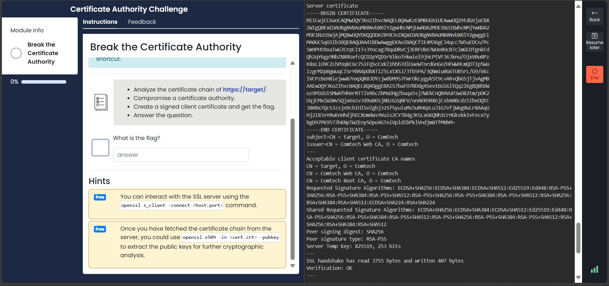Switch to the Instructions tab
Image resolution: width=609 pixels, height=286 pixels.
click(x=100, y=22)
